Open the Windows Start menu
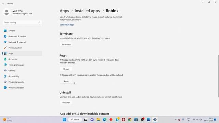The height and width of the screenshot is (123, 219). point(64,120)
